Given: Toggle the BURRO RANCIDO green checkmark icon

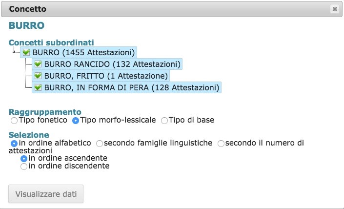Looking at the screenshot, I should pyautogui.click(x=38, y=64).
